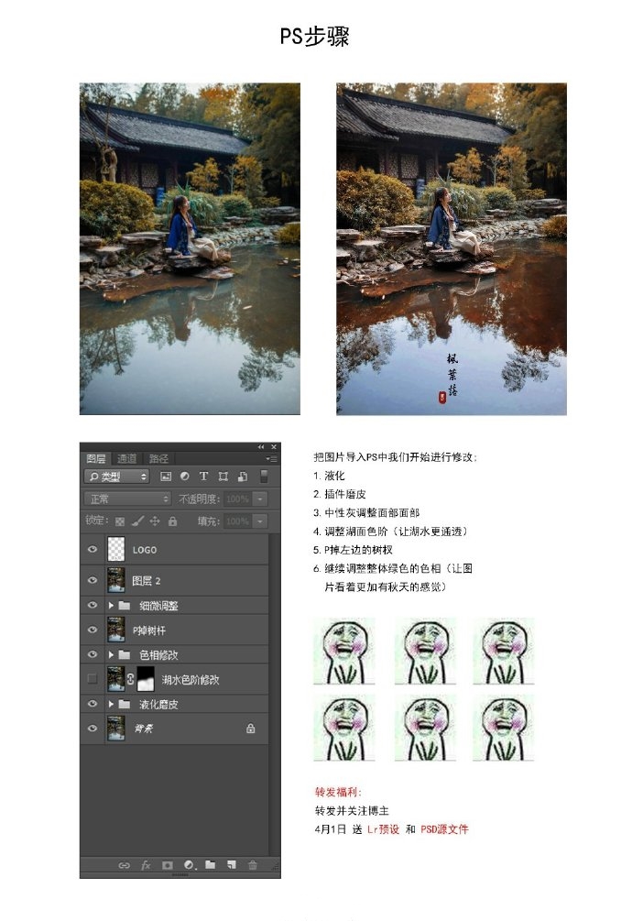The height and width of the screenshot is (921, 632).
Task: Hide the 背景 layer
Action: (93, 729)
